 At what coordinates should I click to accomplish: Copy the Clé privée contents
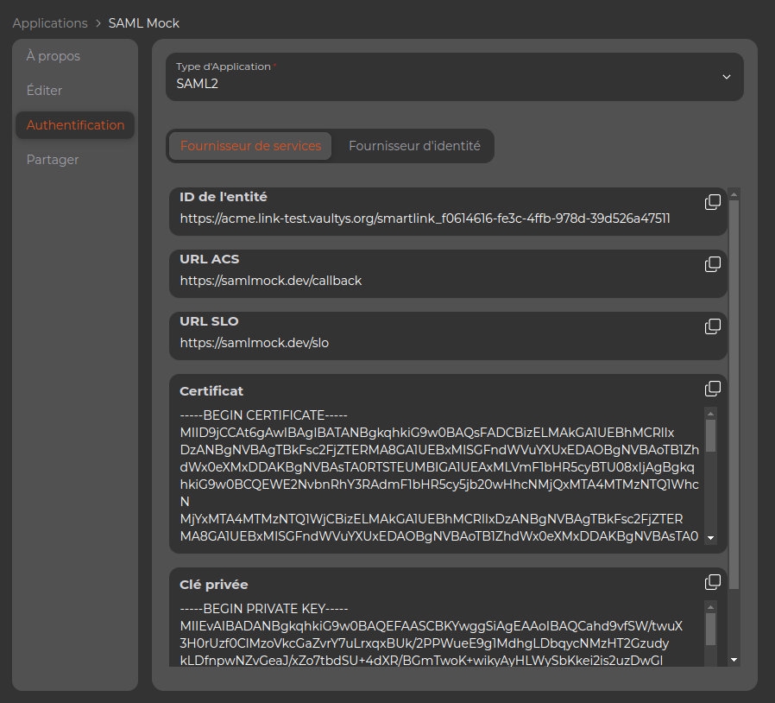[x=713, y=582]
